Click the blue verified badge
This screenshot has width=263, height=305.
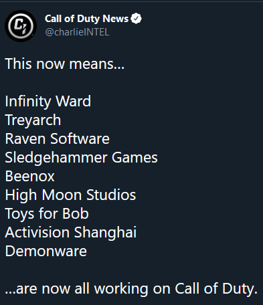(x=136, y=19)
